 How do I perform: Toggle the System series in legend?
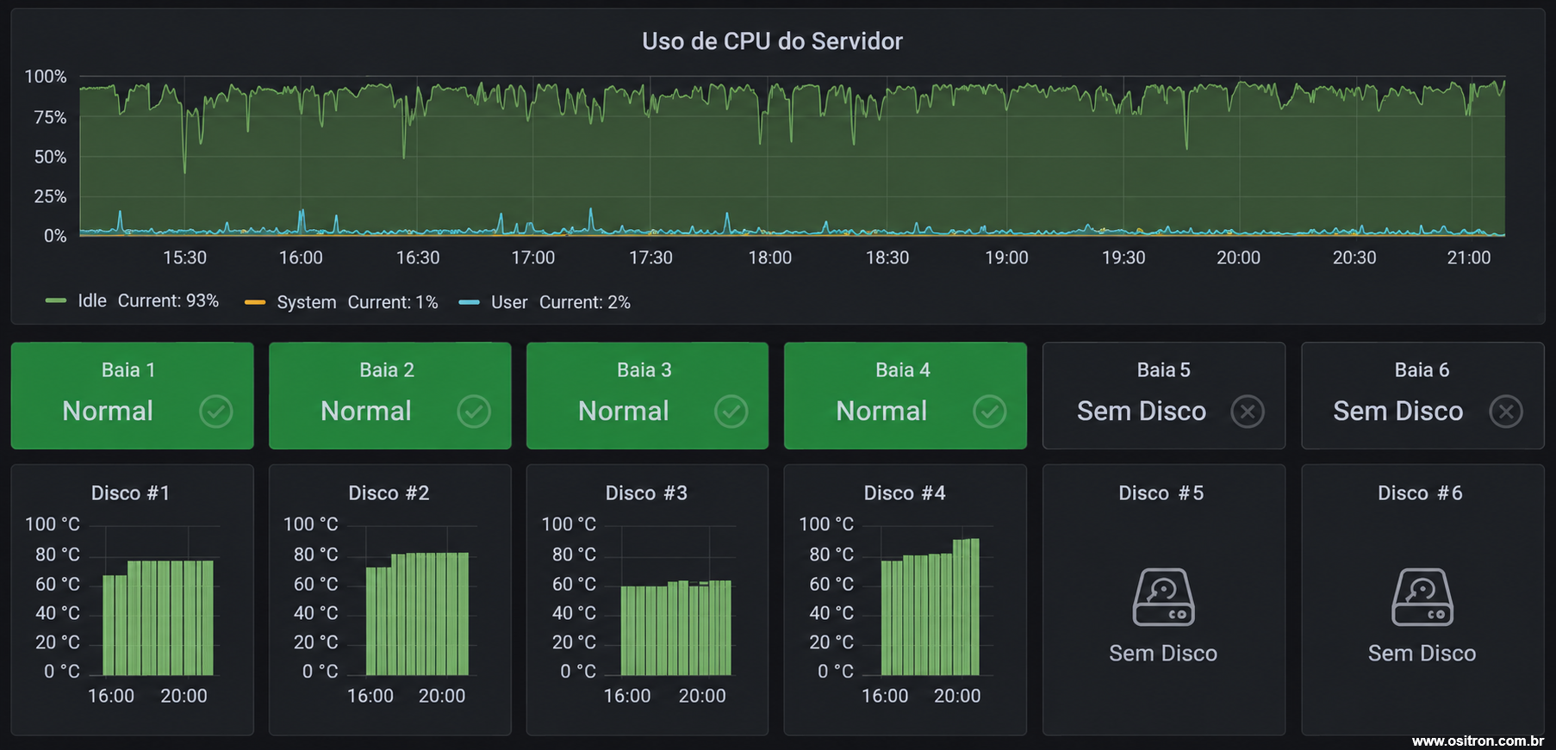[307, 302]
